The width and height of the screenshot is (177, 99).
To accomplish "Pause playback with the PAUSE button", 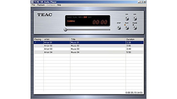I will pyautogui.click(x=135, y=28).
